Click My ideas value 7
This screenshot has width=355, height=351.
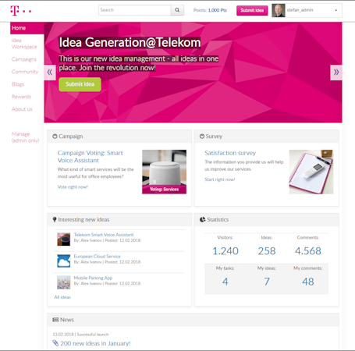(267, 282)
